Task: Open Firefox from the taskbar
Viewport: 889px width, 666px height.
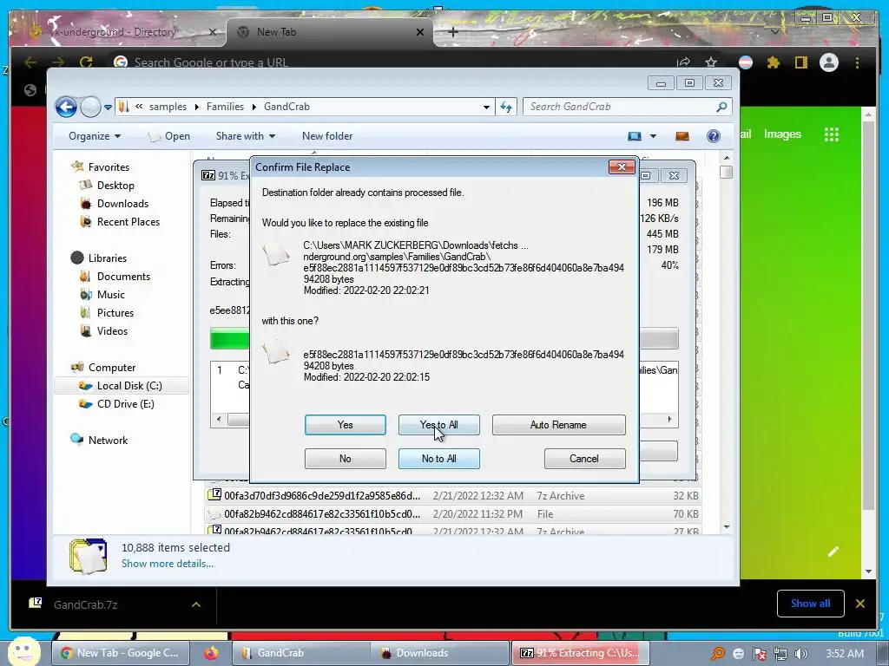Action: pyautogui.click(x=211, y=653)
